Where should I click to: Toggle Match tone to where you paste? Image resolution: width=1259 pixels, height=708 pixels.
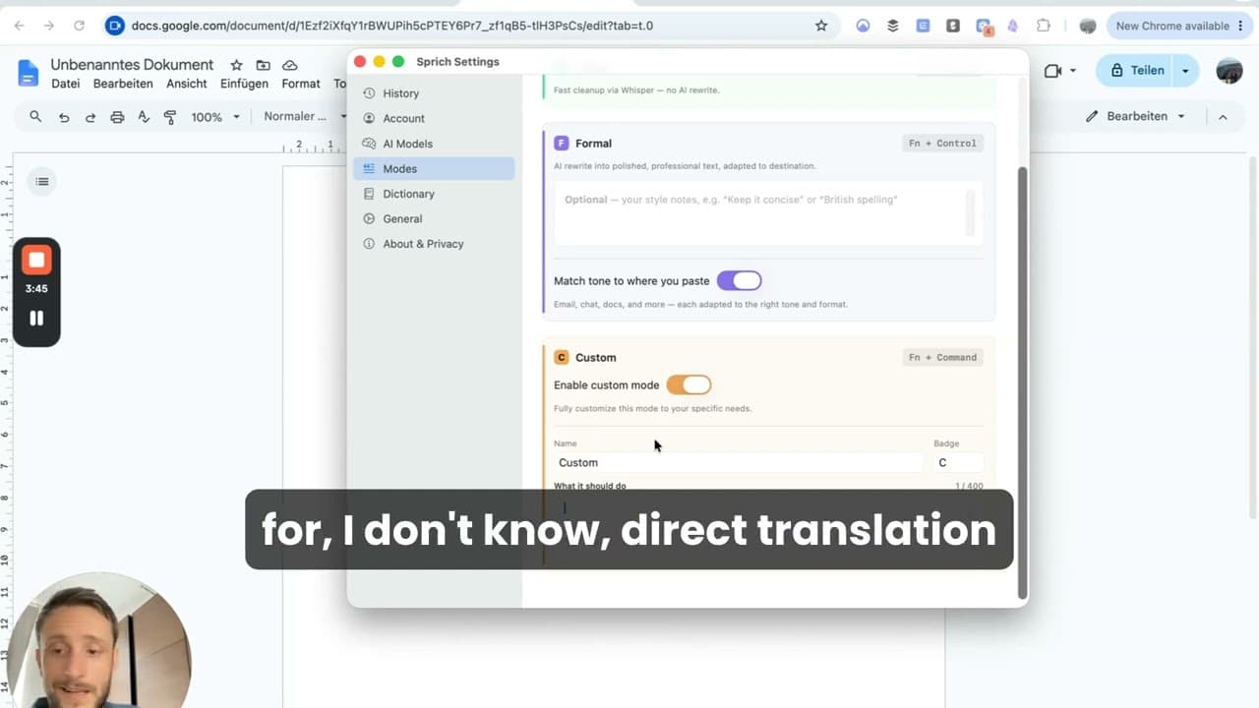click(x=740, y=281)
